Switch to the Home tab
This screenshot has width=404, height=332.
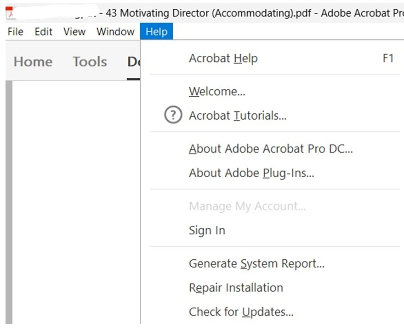pos(33,62)
